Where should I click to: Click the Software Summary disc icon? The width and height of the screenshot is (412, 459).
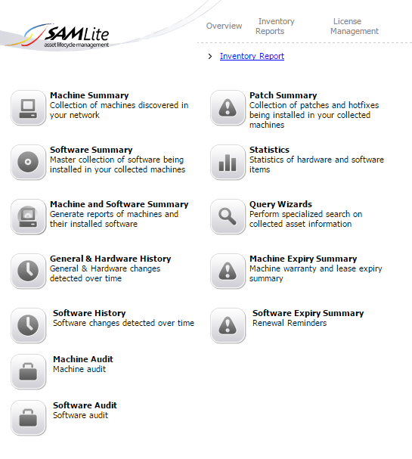click(x=29, y=162)
